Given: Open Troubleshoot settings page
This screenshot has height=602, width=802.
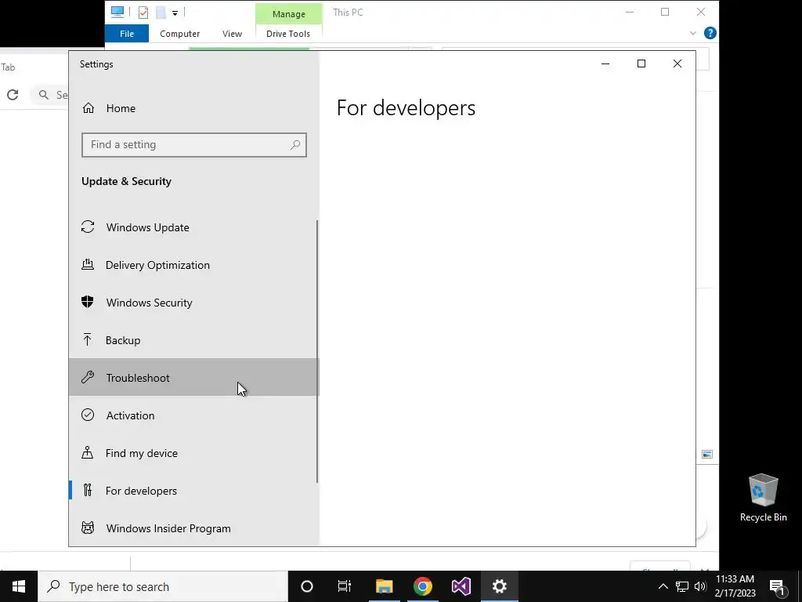Looking at the screenshot, I should (x=194, y=377).
